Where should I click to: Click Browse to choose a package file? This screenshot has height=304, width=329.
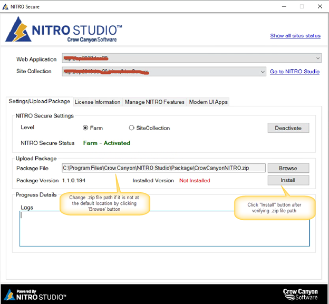tap(288, 168)
